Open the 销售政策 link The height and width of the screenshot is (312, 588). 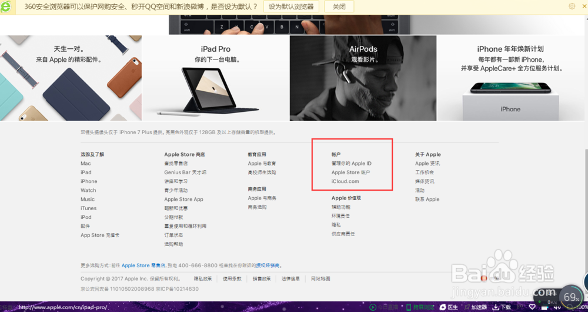262,278
